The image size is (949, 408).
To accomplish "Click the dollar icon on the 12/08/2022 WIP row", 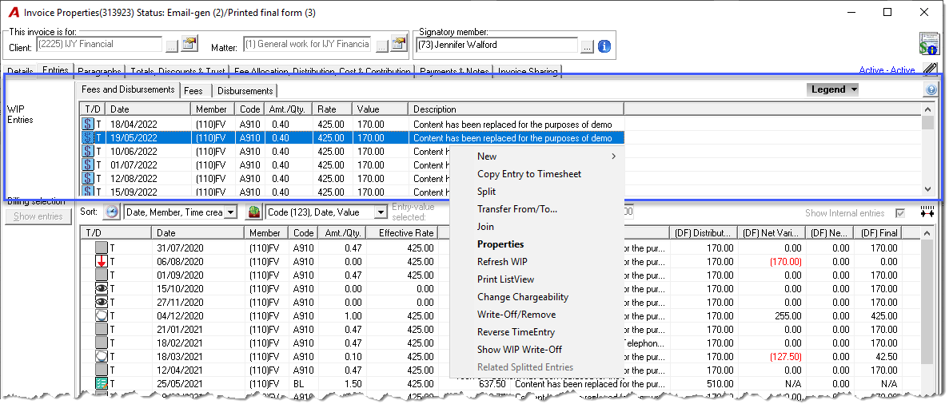I will pyautogui.click(x=89, y=178).
